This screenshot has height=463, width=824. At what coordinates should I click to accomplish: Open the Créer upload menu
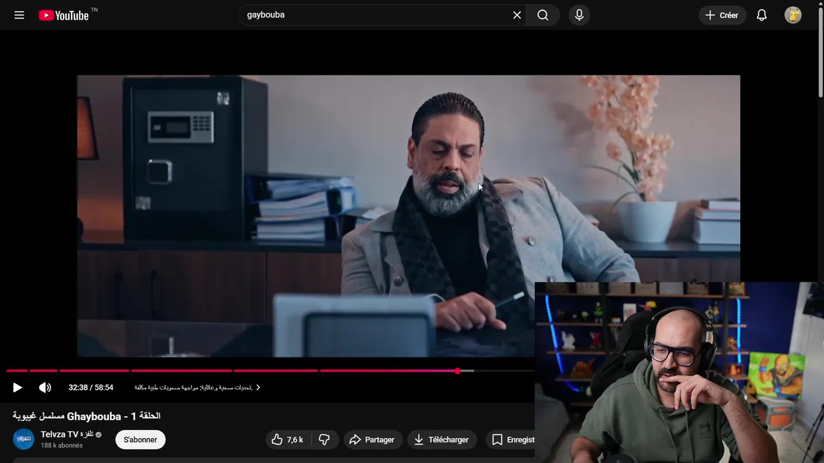[x=722, y=15]
